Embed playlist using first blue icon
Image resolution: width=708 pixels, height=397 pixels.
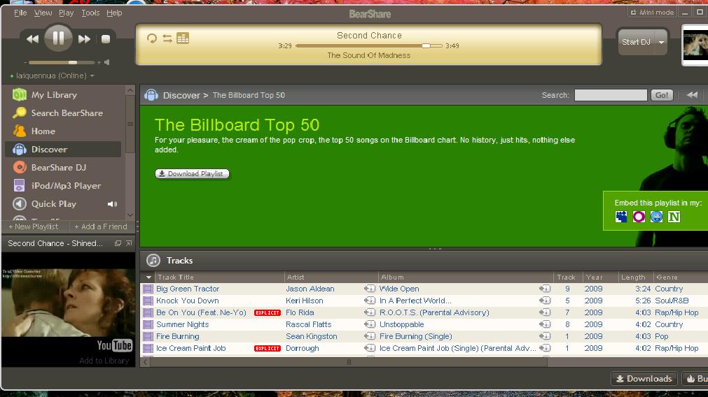pyautogui.click(x=621, y=217)
